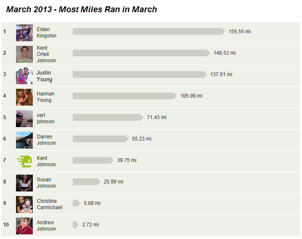Click Kent Johnson's green Endomondo default icon
The height and width of the screenshot is (239, 302).
24,162
